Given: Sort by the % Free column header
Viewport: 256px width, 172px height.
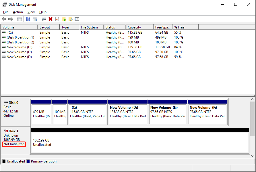Looking at the screenshot, I should tap(185, 27).
